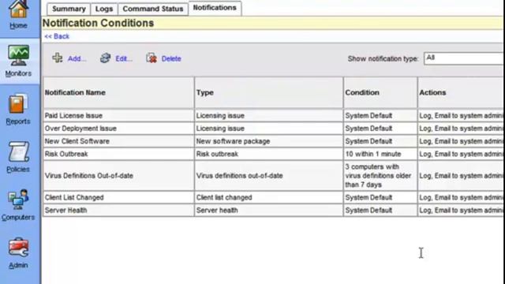Viewport: 505px width, 284px height.
Task: Open the Command Status tab
Action: click(153, 9)
